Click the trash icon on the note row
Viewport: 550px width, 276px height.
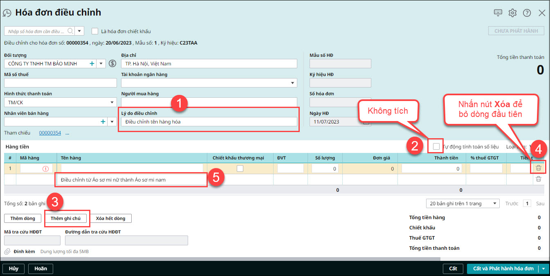click(x=539, y=179)
